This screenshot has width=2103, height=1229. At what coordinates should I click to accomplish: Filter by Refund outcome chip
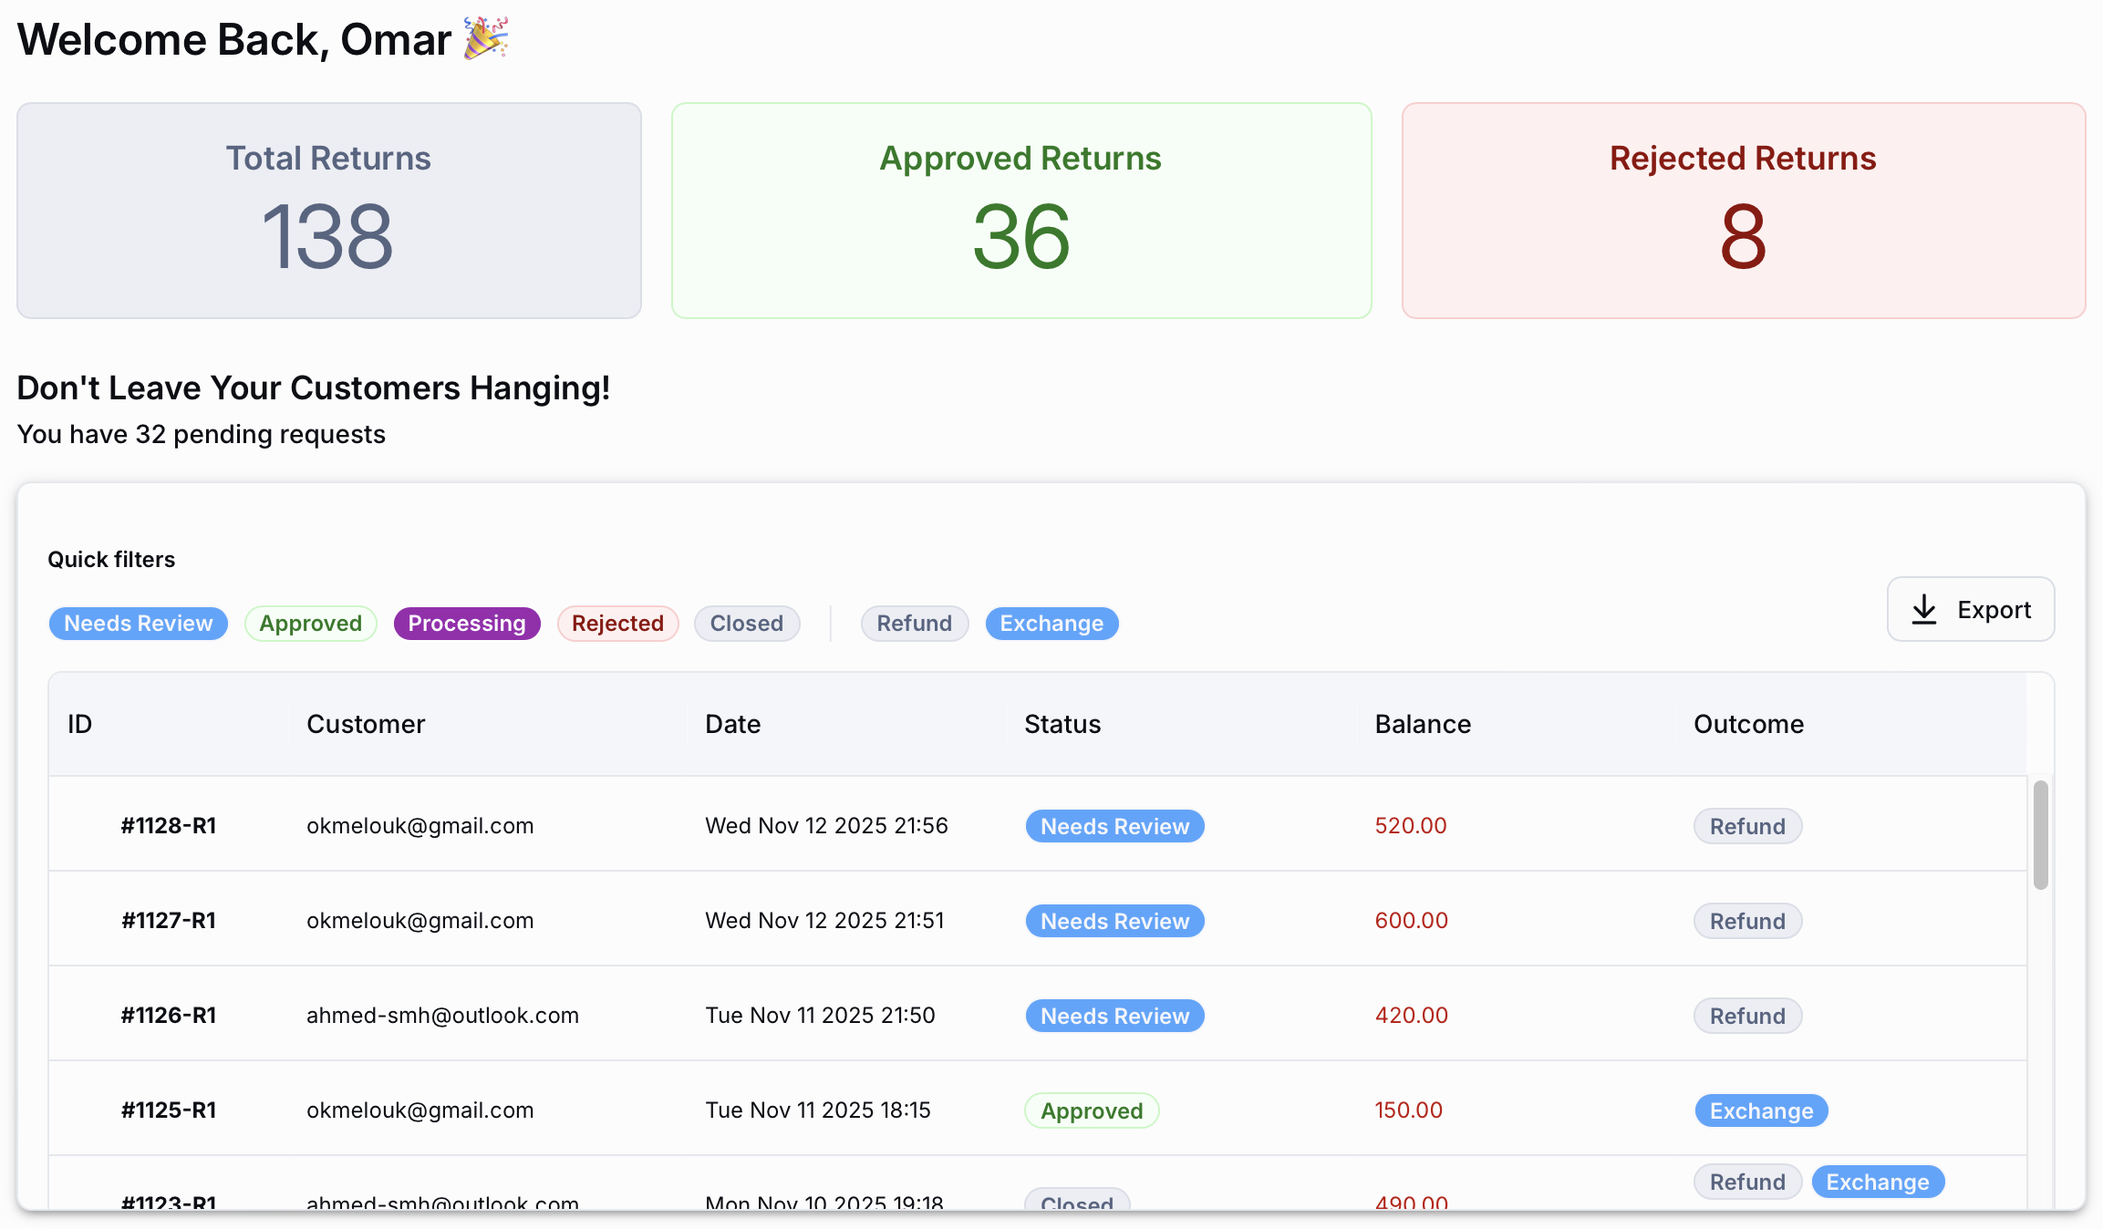(914, 624)
